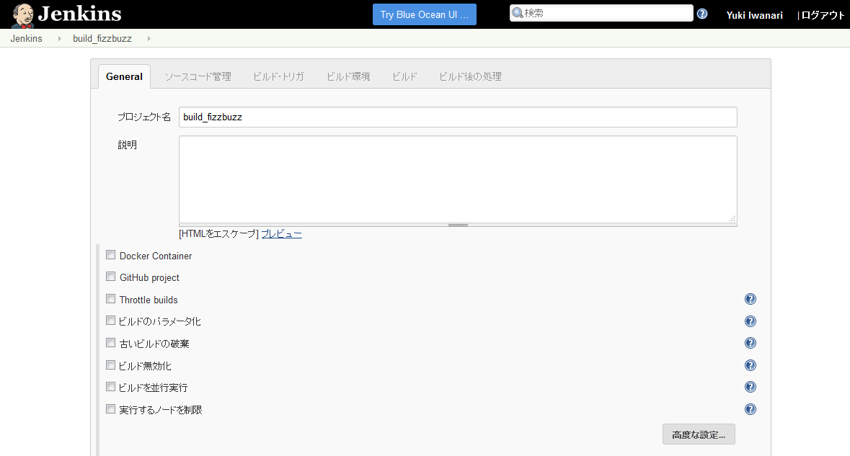850x456 pixels.
Task: Expand the build_fizzbuzz breadcrumb arrow
Action: point(149,39)
